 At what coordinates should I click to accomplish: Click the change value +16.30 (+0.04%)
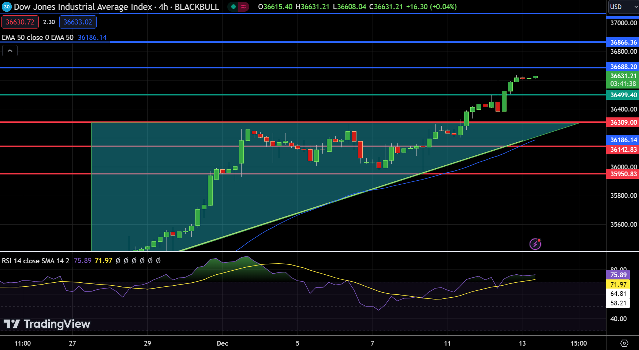(x=431, y=7)
